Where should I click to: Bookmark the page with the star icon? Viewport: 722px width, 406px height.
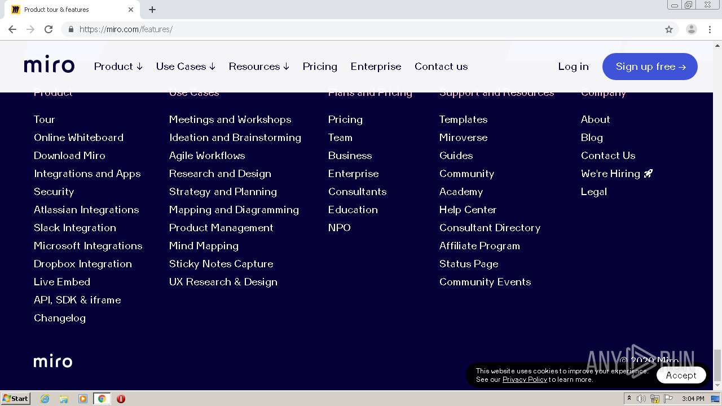coord(669,29)
